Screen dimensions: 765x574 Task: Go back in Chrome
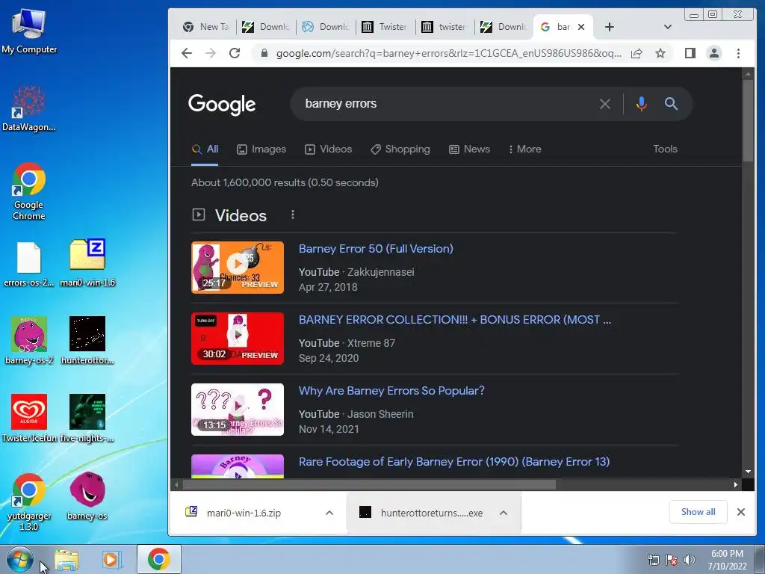point(186,53)
